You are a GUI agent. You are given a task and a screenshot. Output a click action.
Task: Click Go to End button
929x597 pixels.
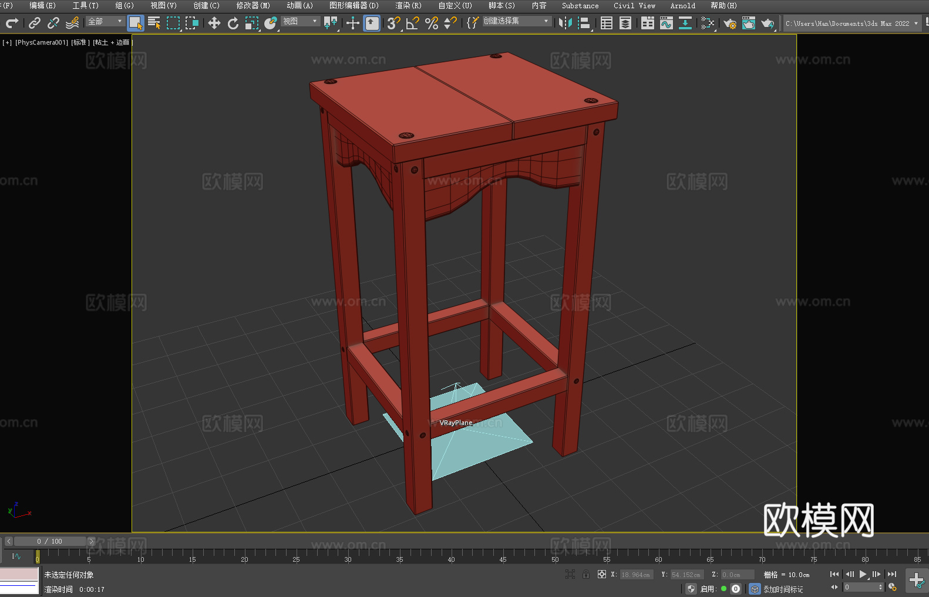click(x=891, y=574)
